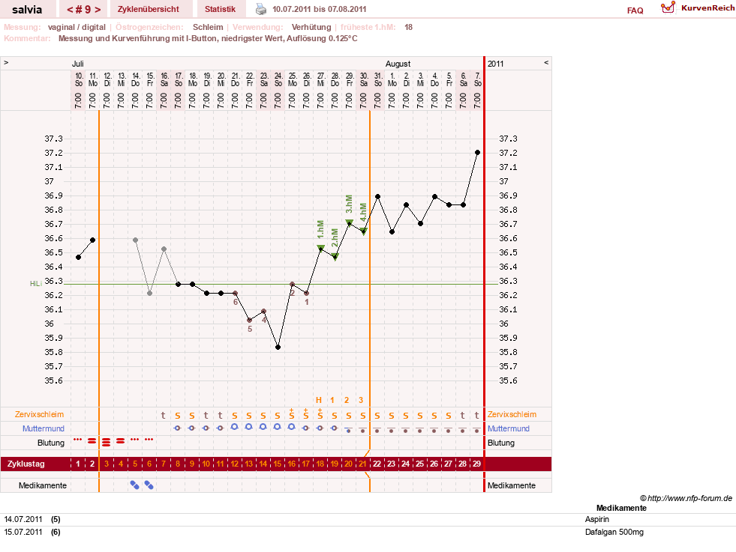Image resolution: width=736 pixels, height=552 pixels.
Task: Go to previous cycle with the left arrow
Action: pos(70,10)
